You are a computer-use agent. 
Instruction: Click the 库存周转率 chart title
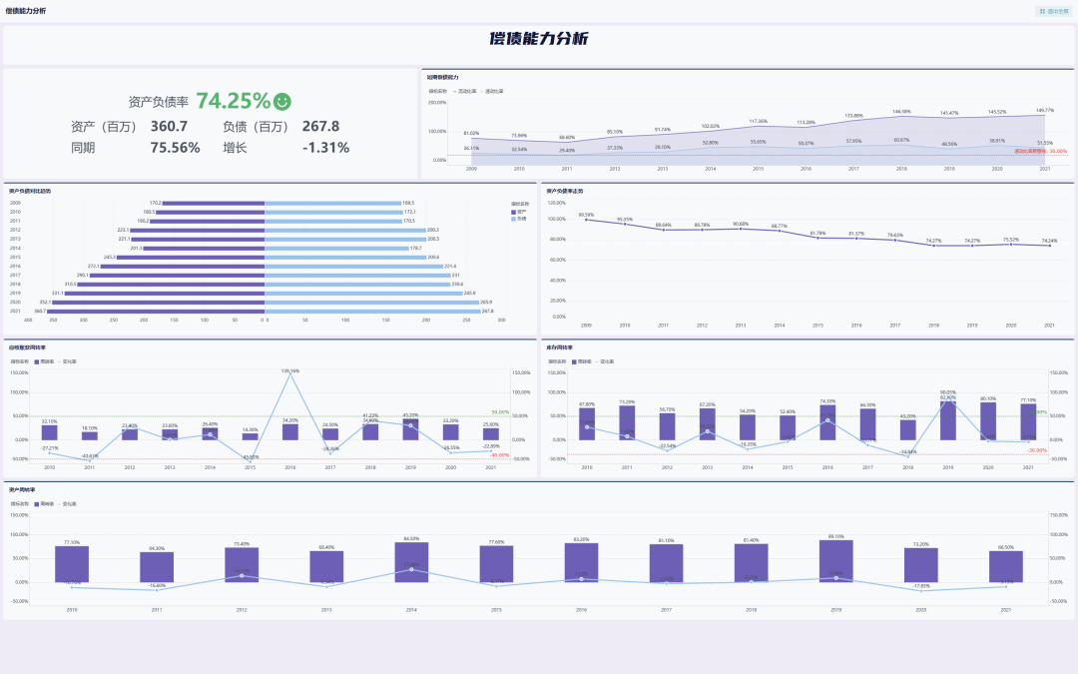(560, 348)
